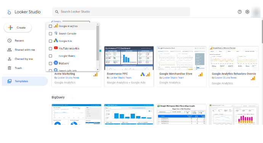Image resolution: width=263 pixels, height=143 pixels.
Task: Open the settings gear icon
Action: (x=247, y=12)
